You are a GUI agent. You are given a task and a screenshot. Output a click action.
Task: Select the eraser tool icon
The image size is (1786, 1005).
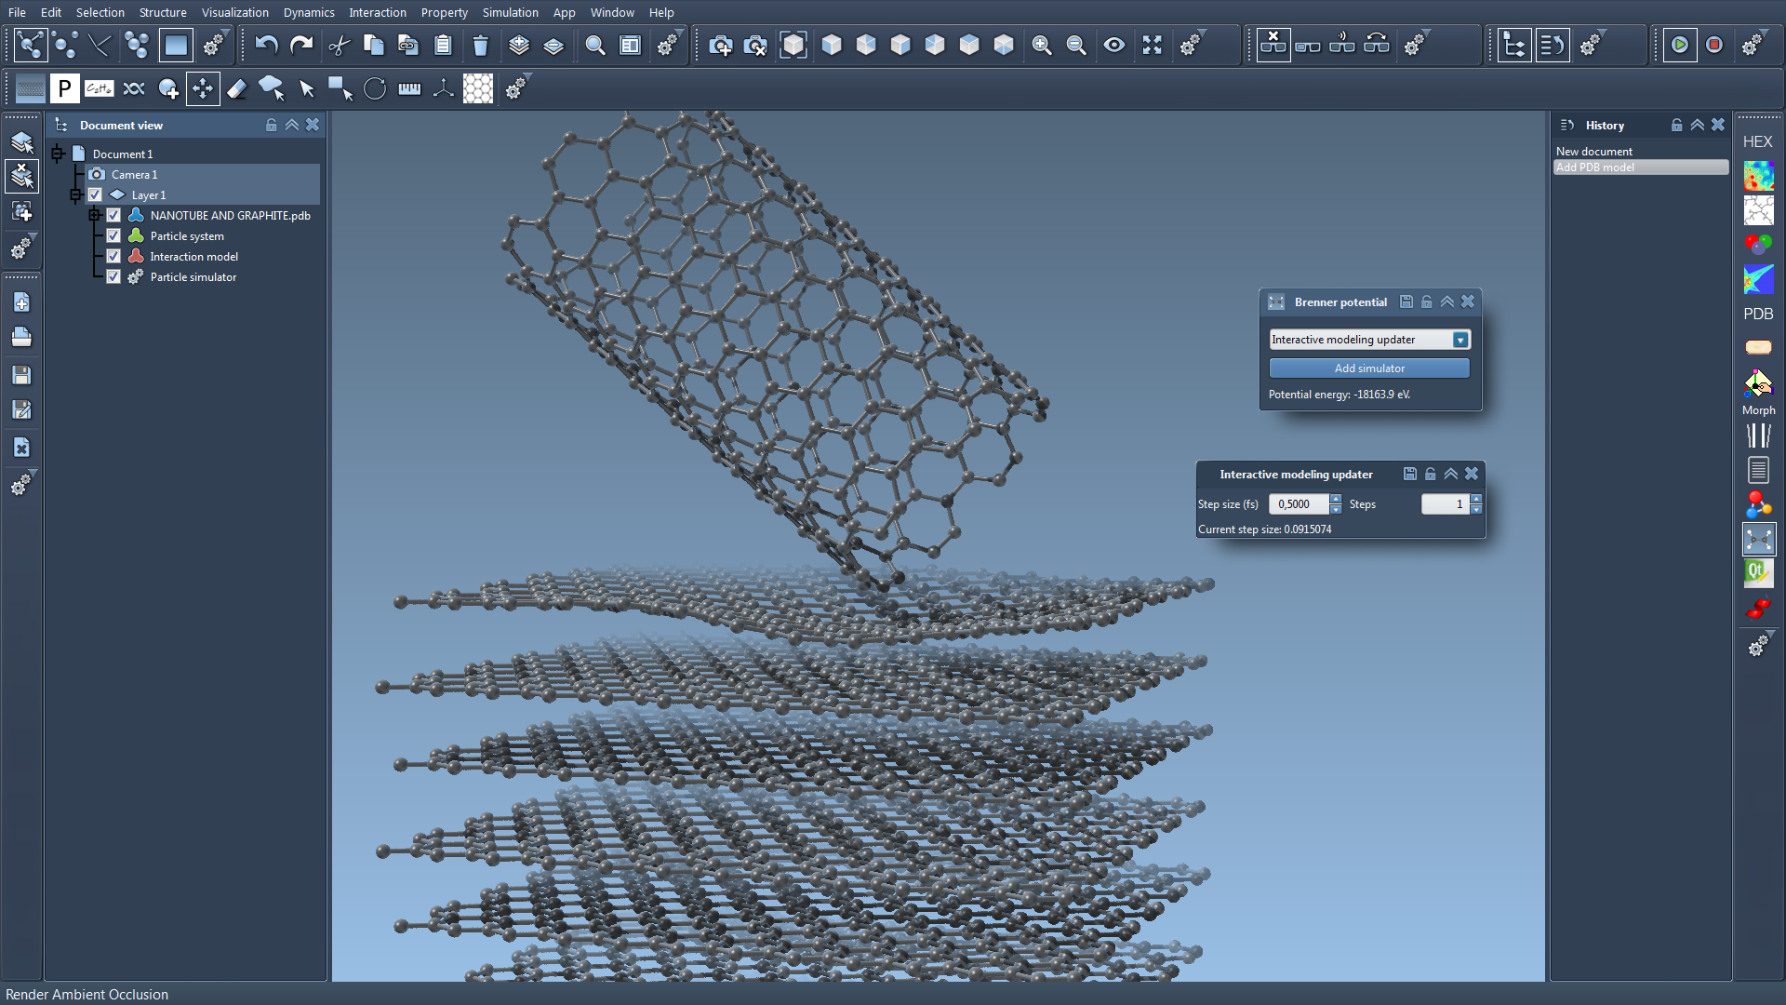pos(237,89)
